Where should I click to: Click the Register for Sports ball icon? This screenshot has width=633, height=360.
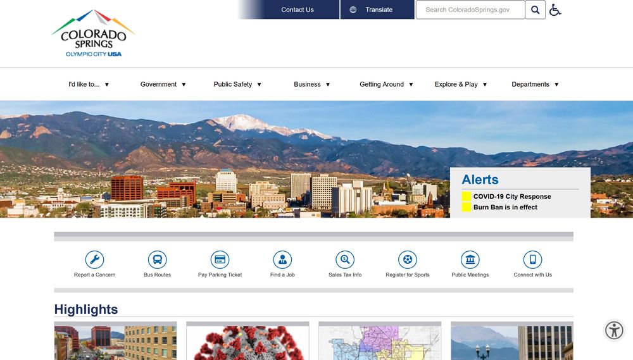coord(408,259)
